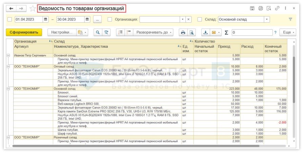
Task: Select the Карта памяти SanDisk Extreme PRO row
Action: [x=150, y=111]
